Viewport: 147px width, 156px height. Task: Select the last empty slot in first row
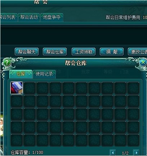[133, 88]
